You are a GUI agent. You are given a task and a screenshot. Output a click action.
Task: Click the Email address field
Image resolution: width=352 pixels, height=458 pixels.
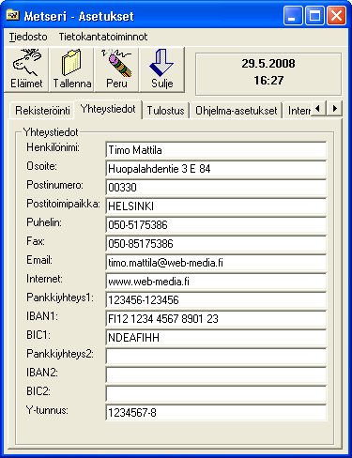pos(216,263)
